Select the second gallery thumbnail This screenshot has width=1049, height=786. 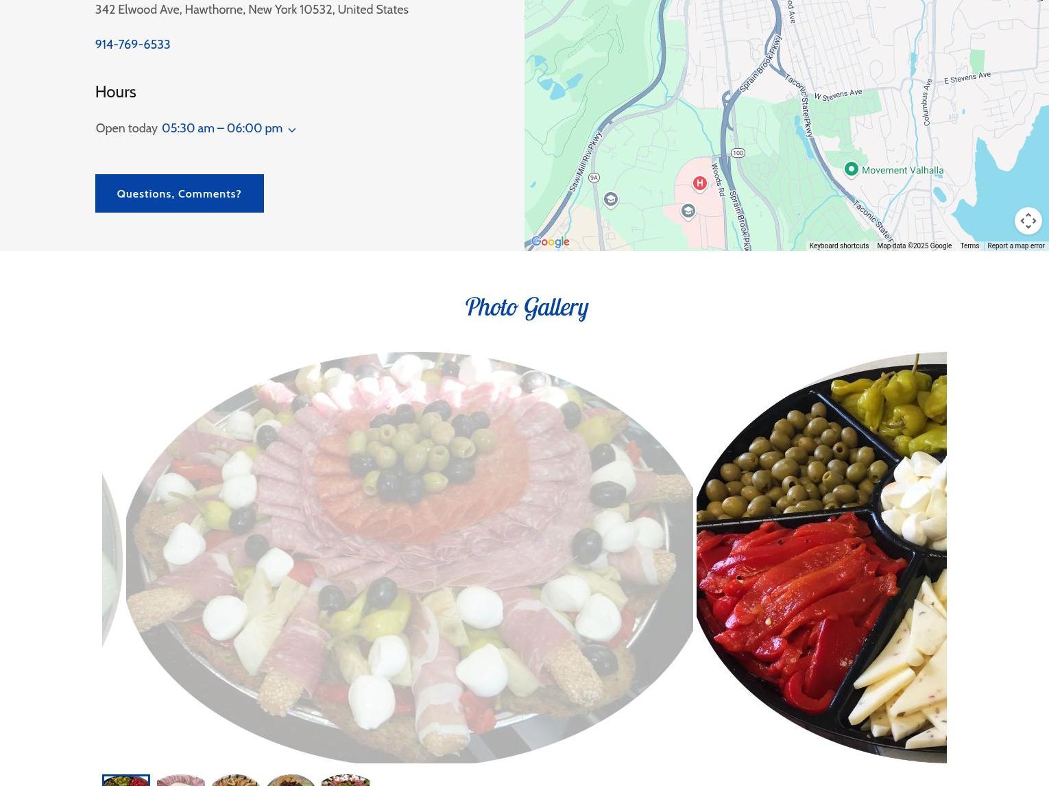tap(181, 781)
